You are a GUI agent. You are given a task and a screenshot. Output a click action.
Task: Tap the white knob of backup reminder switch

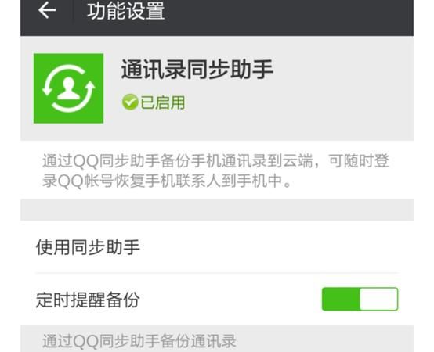click(x=378, y=299)
